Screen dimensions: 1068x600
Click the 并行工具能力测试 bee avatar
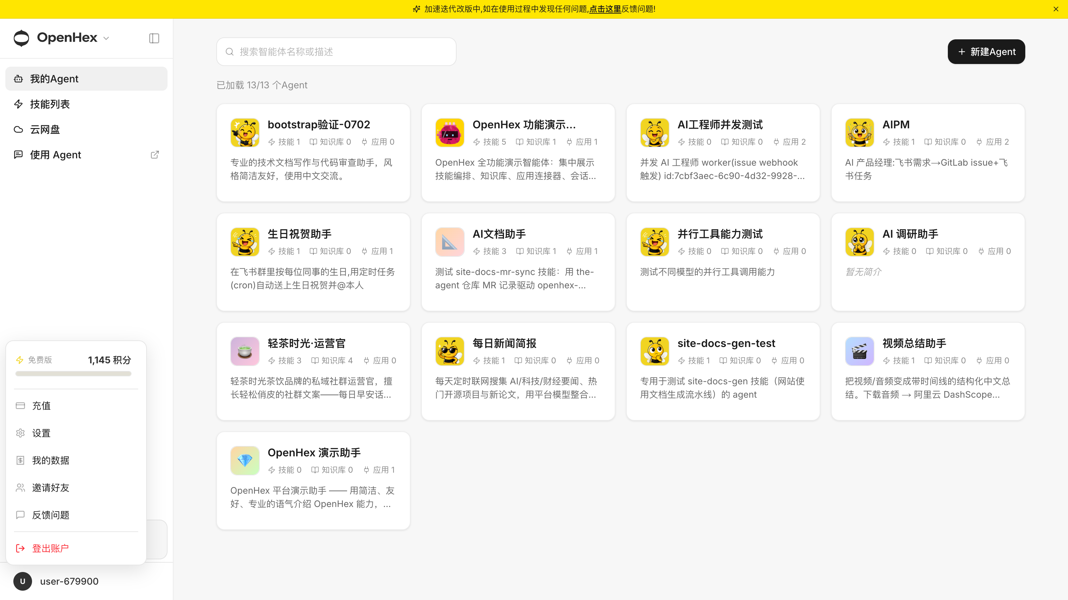[x=654, y=242]
